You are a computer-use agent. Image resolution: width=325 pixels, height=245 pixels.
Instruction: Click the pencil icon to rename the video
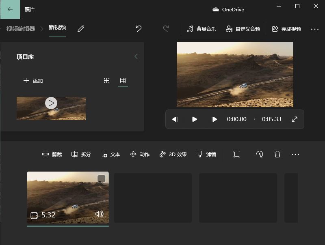pyautogui.click(x=81, y=29)
